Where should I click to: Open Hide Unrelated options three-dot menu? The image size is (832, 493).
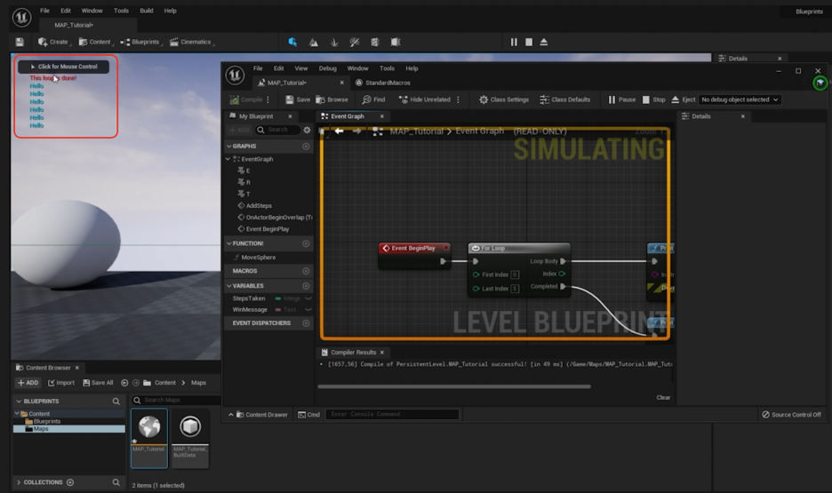tap(458, 99)
